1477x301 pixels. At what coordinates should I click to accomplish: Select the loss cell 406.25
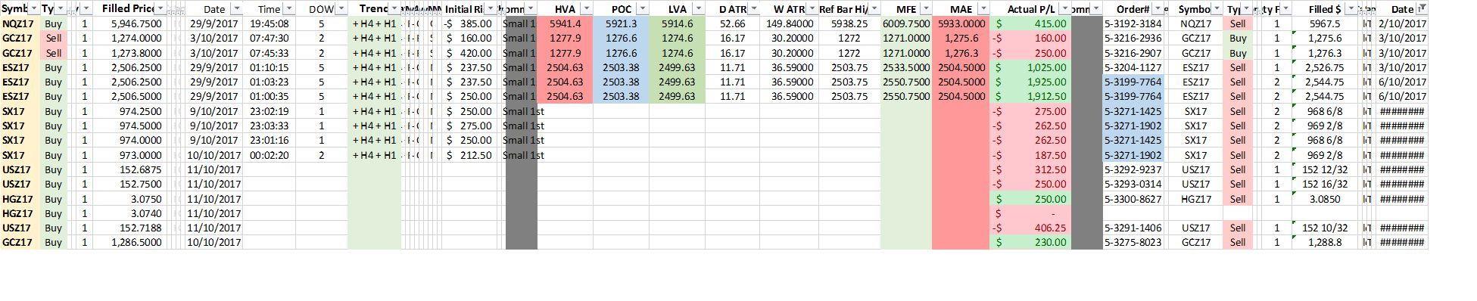(x=1030, y=228)
